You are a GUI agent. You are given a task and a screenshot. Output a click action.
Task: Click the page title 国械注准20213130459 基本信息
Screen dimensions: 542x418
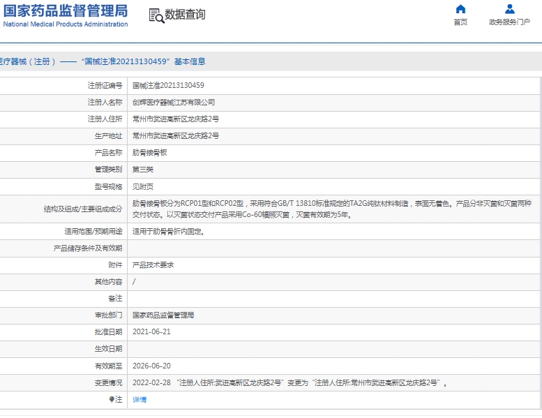(x=143, y=61)
